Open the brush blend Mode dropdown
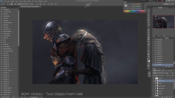 coord(23,4)
